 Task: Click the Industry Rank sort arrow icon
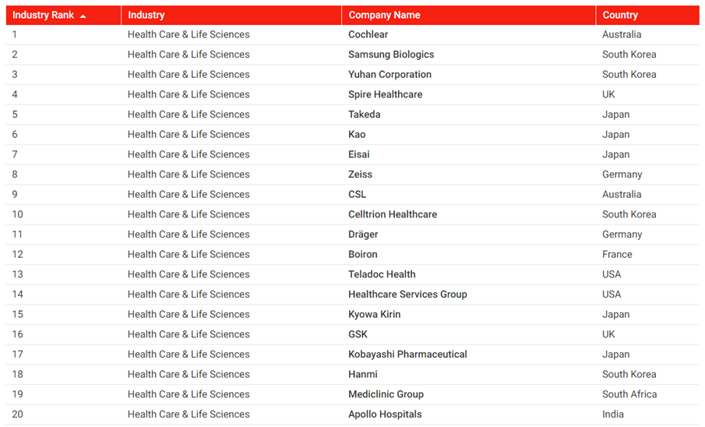point(83,16)
